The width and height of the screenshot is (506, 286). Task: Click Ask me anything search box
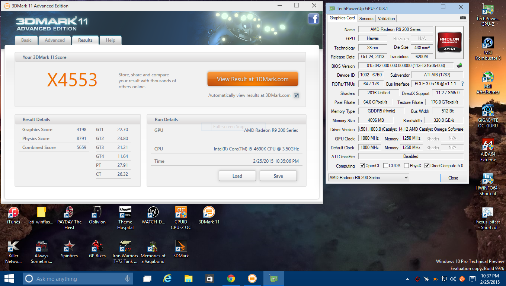pos(78,279)
